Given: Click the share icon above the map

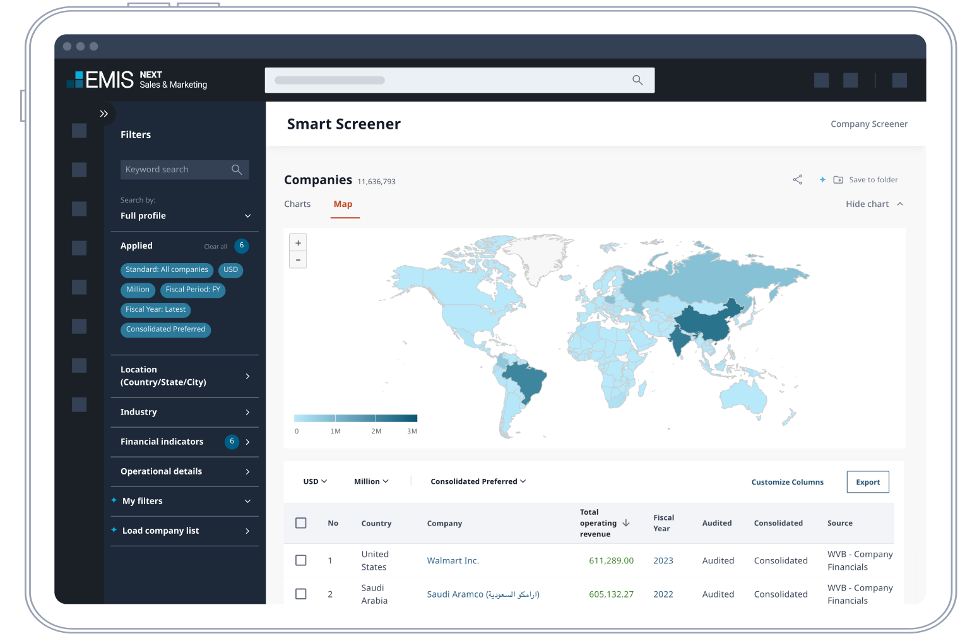Looking at the screenshot, I should click(798, 180).
